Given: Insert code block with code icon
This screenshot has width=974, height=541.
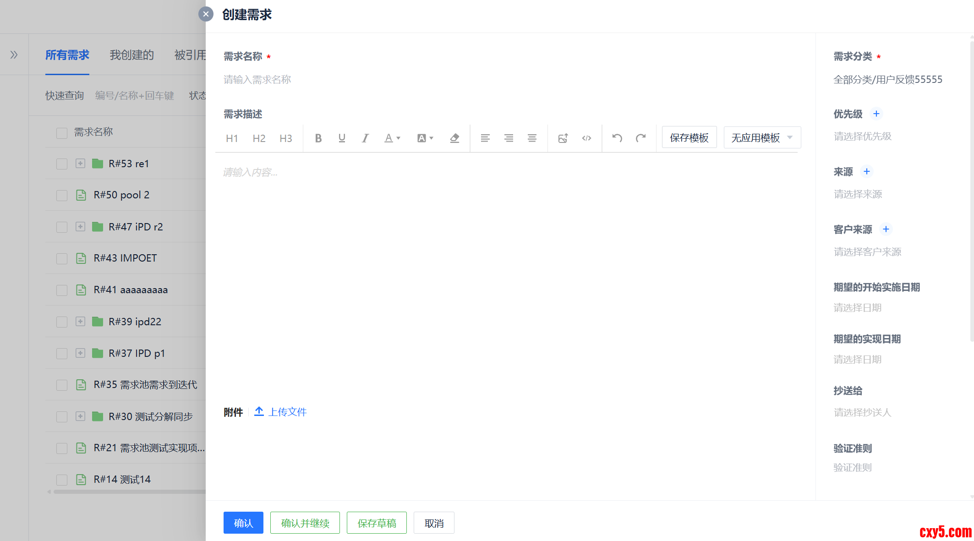Looking at the screenshot, I should click(586, 138).
